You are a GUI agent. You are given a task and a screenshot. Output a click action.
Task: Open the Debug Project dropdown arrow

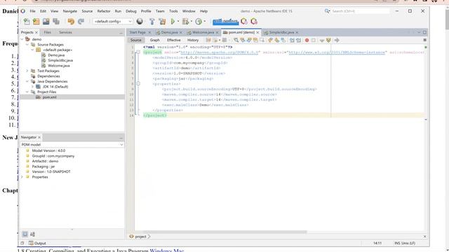coord(191,22)
